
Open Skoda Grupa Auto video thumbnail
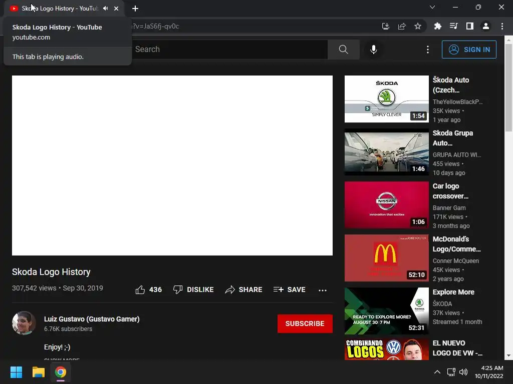point(386,152)
